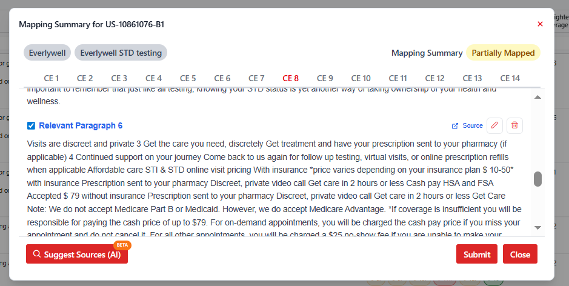The image size is (569, 286).
Task: Click the Everlywell tag chip
Action: click(47, 53)
